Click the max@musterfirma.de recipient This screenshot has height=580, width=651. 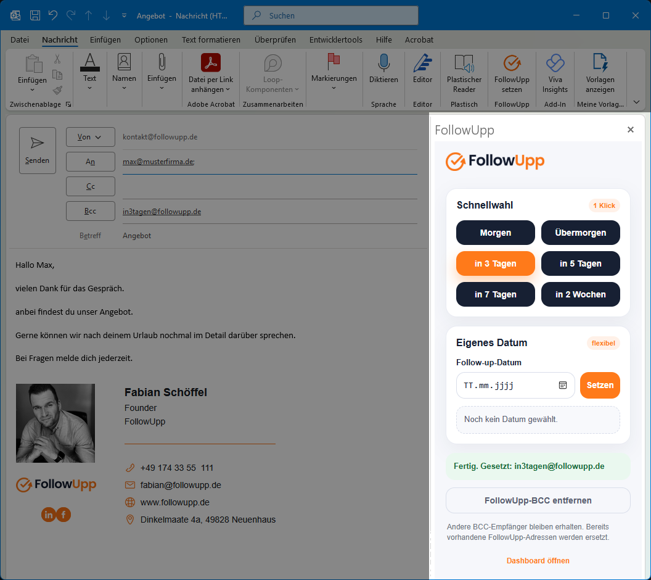coord(158,162)
